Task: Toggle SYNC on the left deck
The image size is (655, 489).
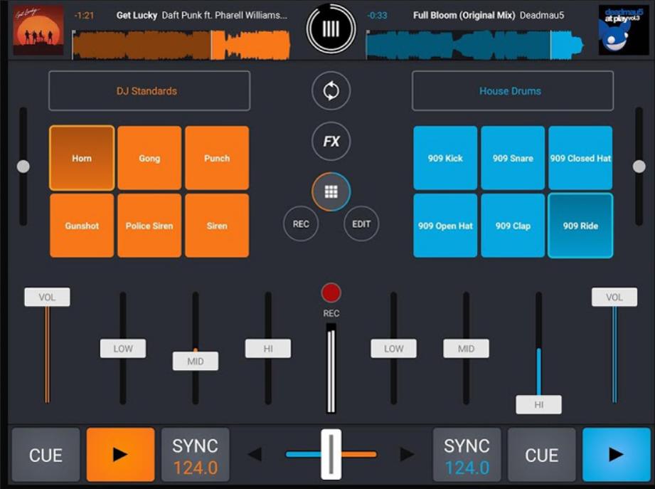Action: click(195, 454)
